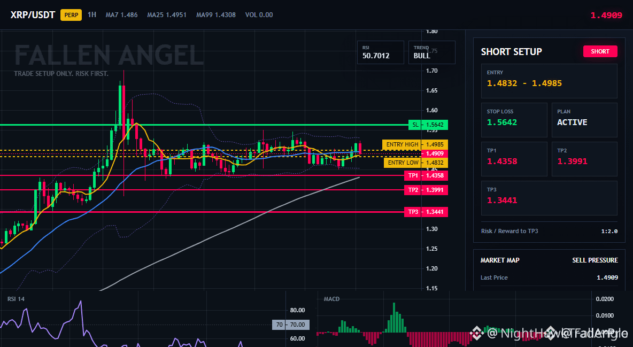This screenshot has height=347, width=633.
Task: Click the MA7 1.486 indicator label
Action: tap(121, 15)
